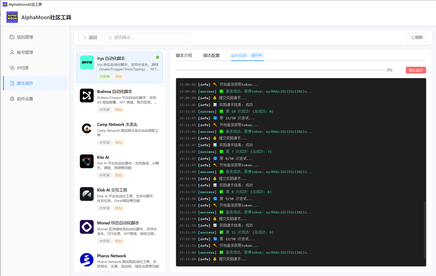Click the magnifier icon in search box
436x276 pixels.
110,37
